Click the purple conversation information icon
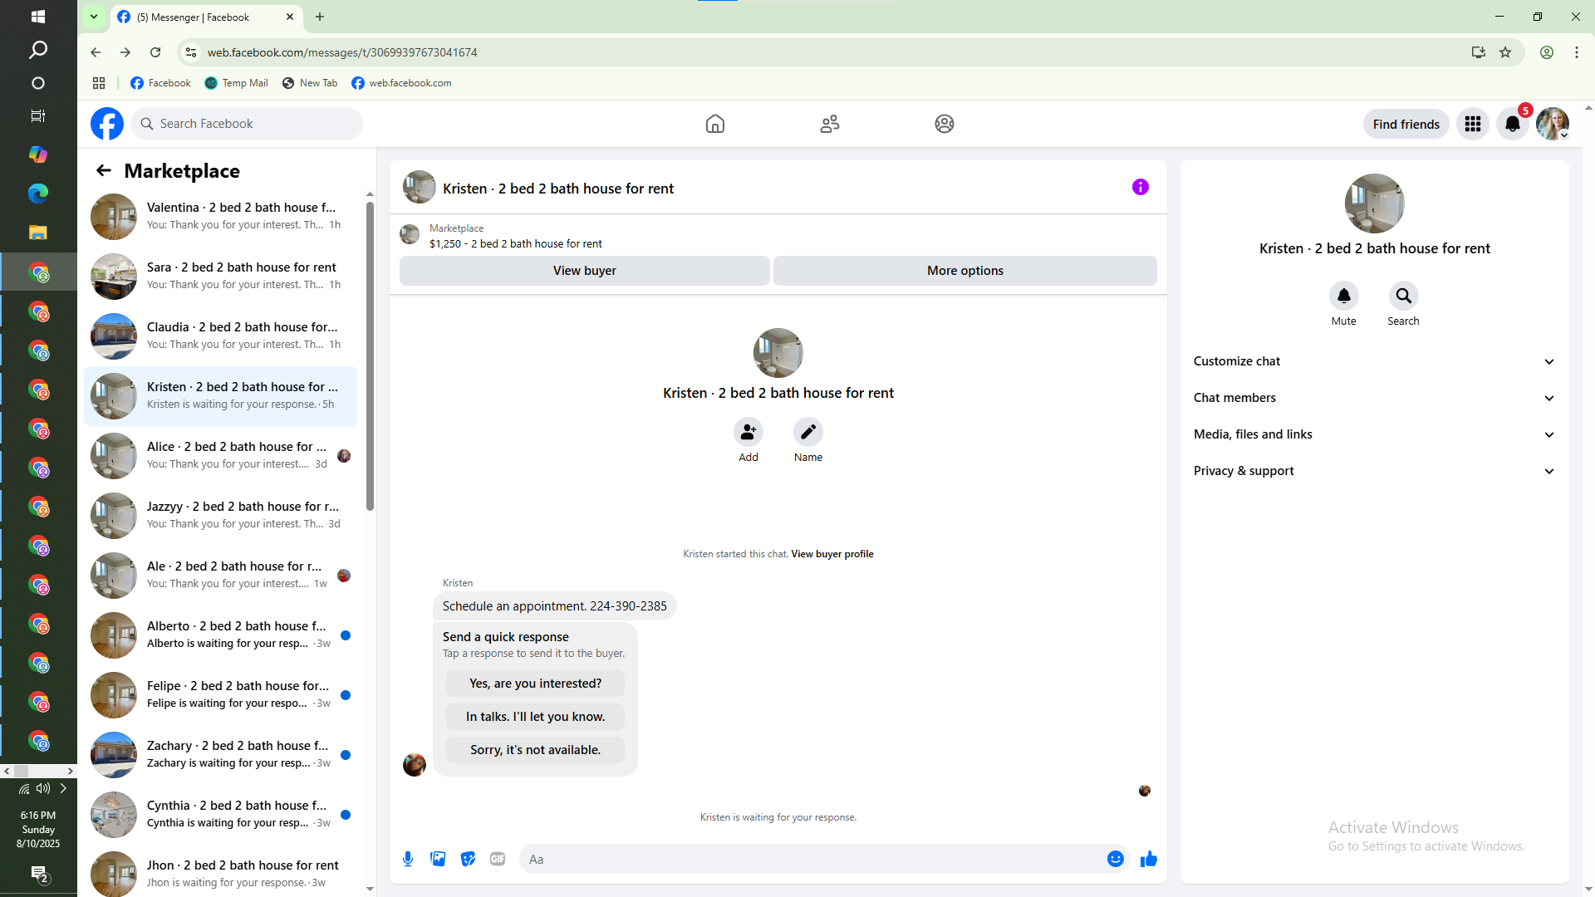 tap(1140, 188)
